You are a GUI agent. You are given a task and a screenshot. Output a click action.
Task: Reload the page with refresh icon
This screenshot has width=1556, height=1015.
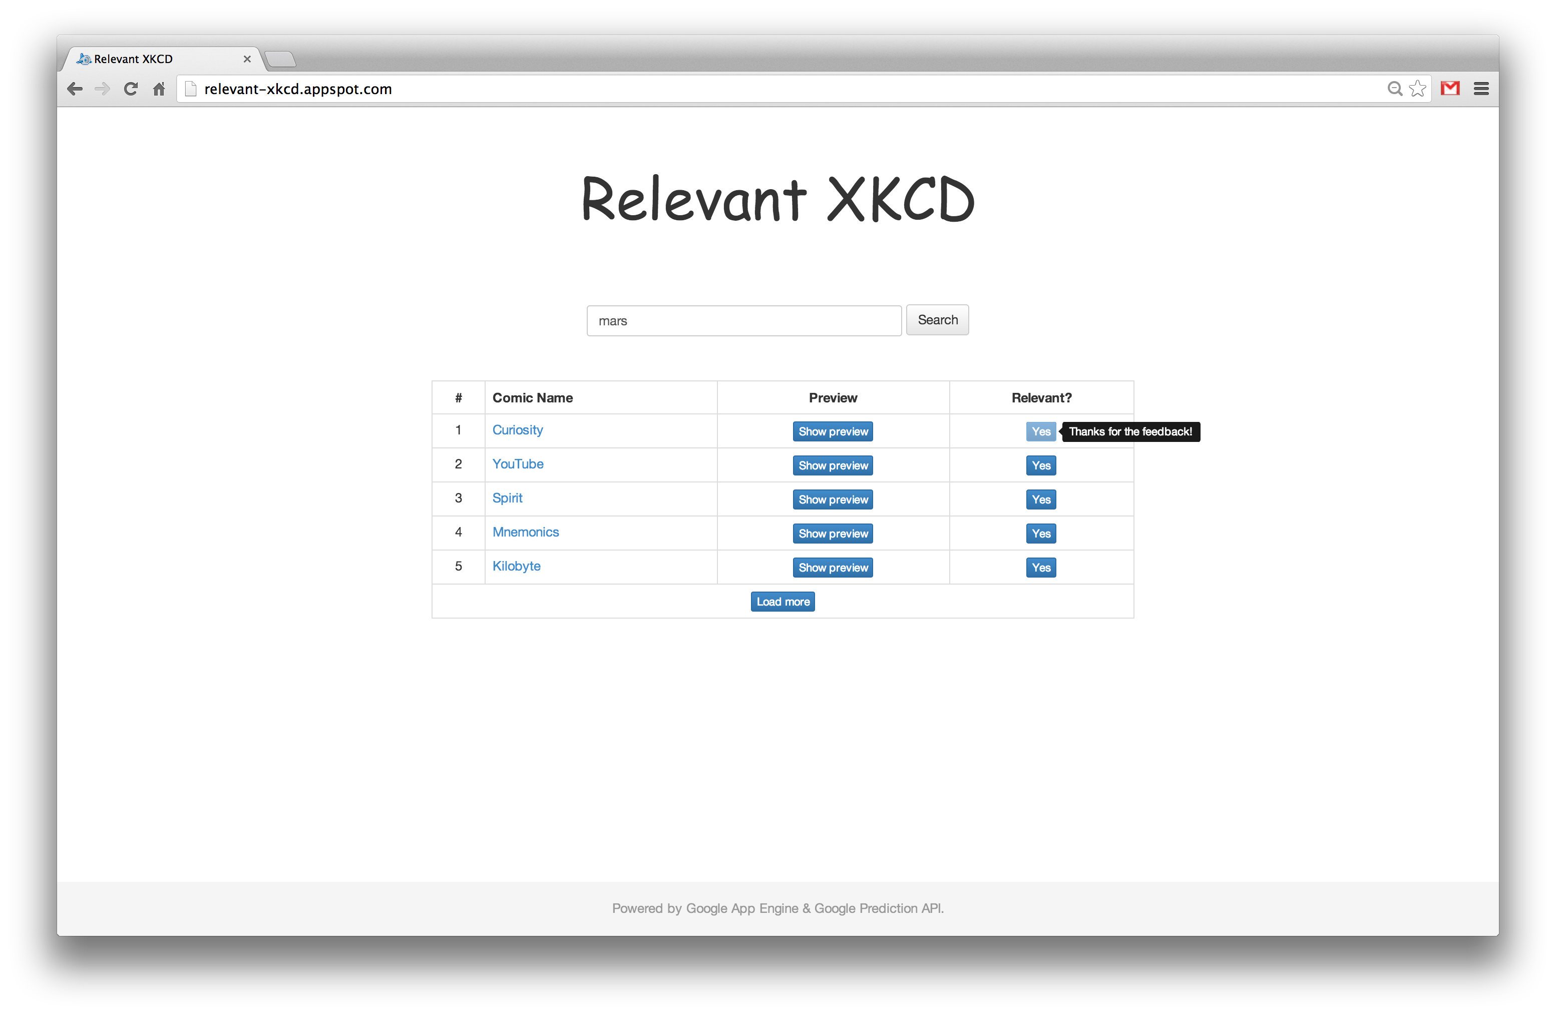(131, 89)
